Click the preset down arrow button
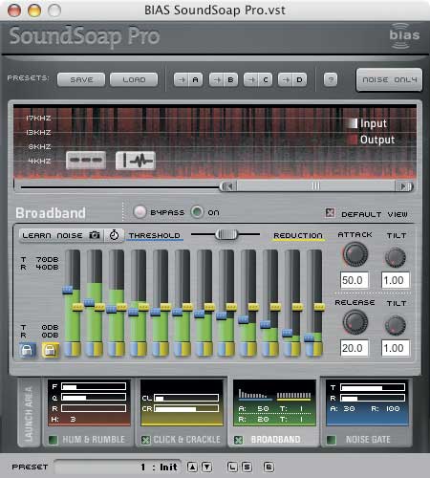 (x=206, y=467)
